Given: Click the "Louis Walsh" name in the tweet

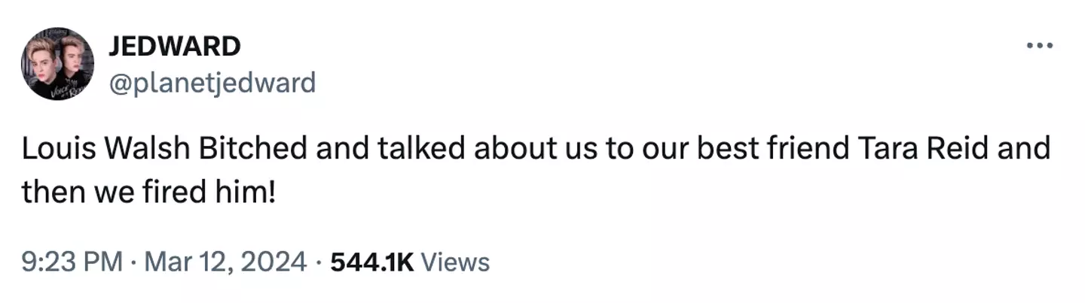Looking at the screenshot, I should 105,148.
